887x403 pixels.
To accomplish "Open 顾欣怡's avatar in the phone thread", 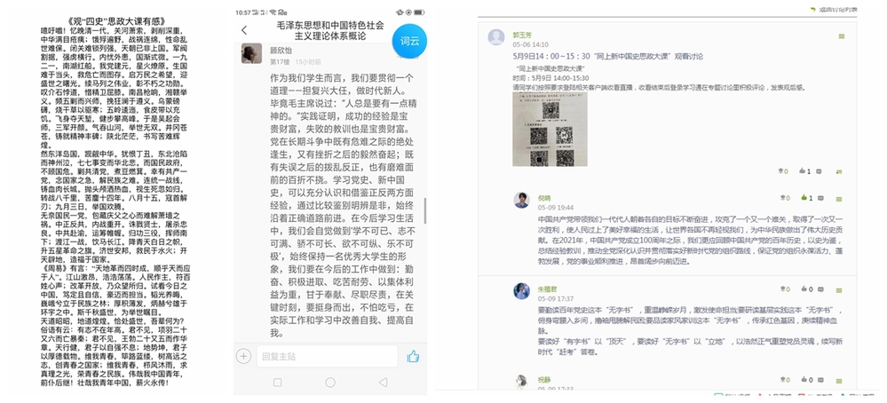I will click(252, 53).
